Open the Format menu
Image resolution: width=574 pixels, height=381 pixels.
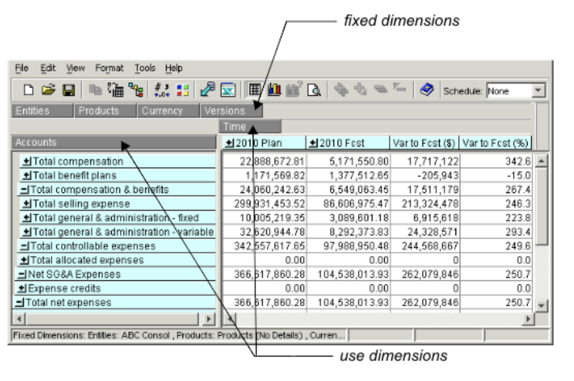click(x=109, y=68)
